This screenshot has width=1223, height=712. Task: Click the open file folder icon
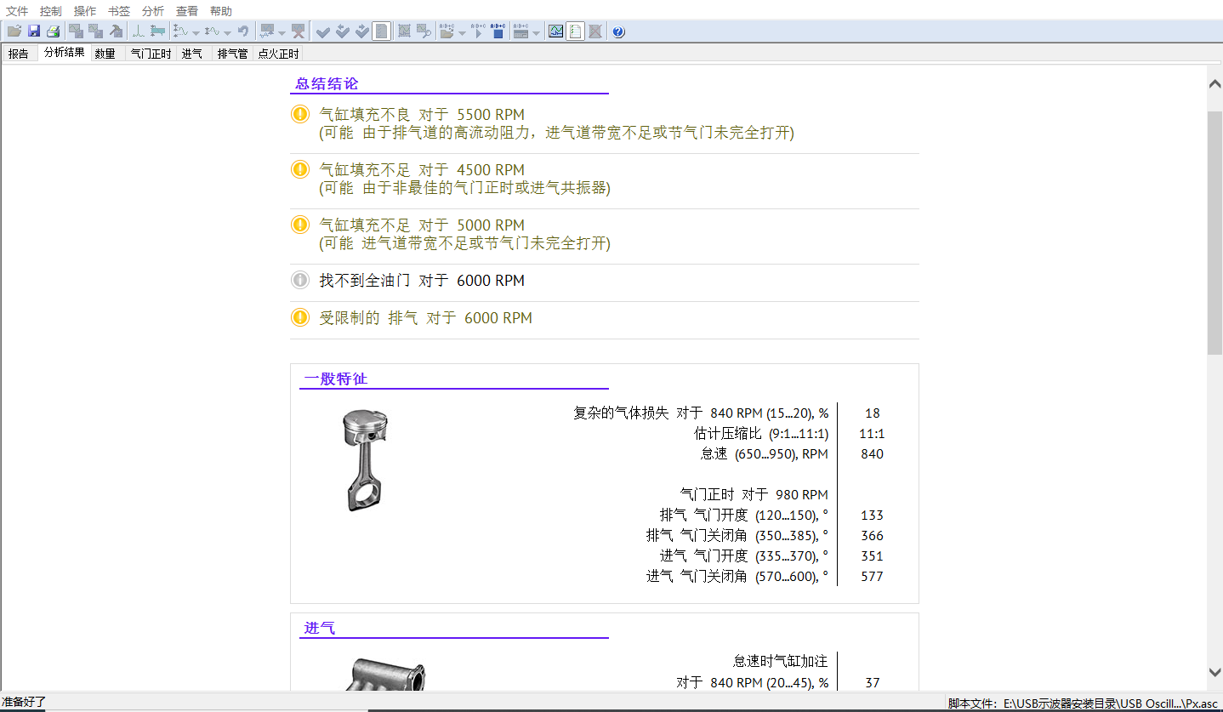(14, 31)
